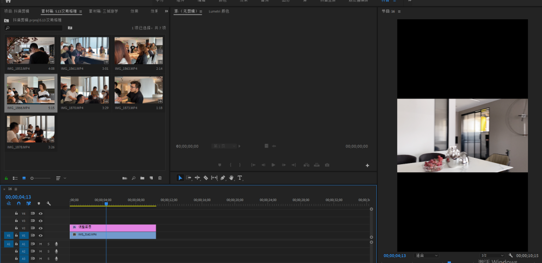Show hidden panel tabs via double chevron

pyautogui.click(x=166, y=11)
